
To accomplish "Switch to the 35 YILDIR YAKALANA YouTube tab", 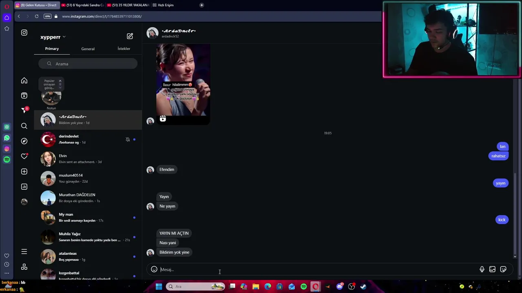I will (128, 5).
